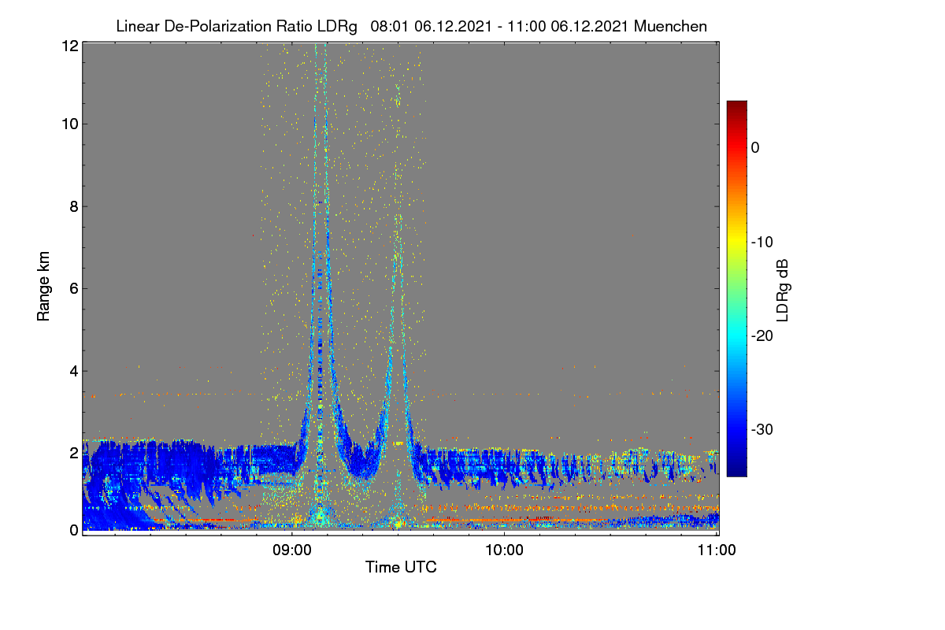Click the plot title text
Image resolution: width=945 pixels, height=630 pixels.
click(411, 26)
